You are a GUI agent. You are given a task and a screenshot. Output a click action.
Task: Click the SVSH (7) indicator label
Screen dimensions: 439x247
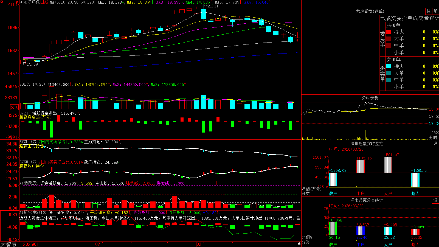[x=28, y=162]
